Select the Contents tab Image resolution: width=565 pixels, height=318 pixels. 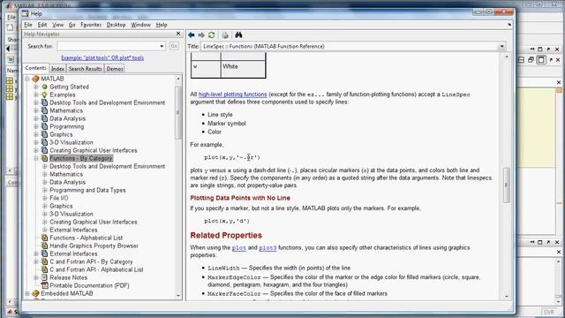[35, 68]
